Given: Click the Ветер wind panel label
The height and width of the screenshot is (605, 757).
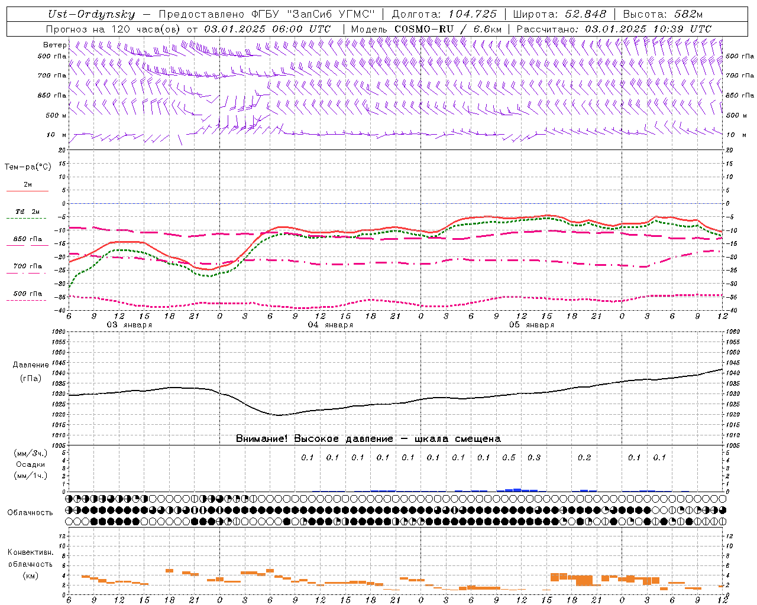Looking at the screenshot, I should (x=54, y=45).
